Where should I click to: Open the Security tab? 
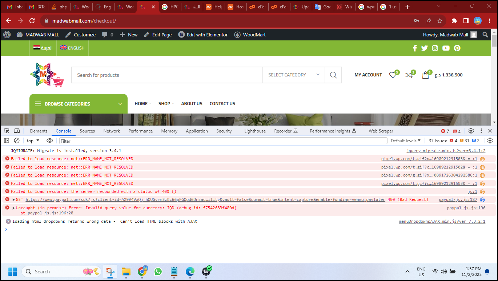pos(224,131)
